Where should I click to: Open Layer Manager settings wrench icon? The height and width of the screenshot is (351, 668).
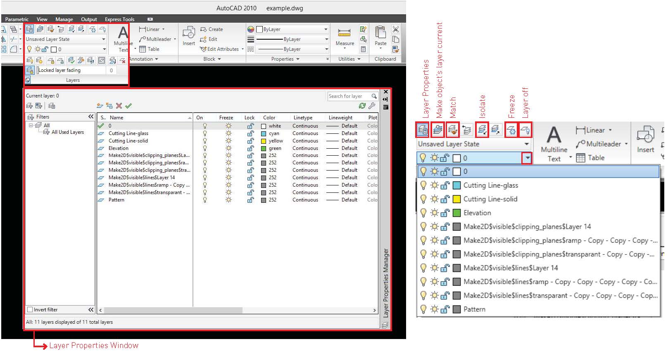(372, 106)
